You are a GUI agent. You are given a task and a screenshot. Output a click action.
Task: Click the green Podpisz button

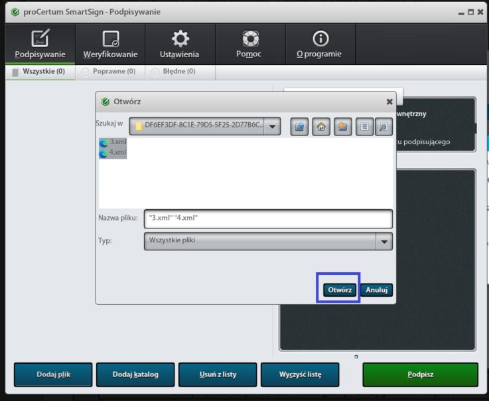tap(421, 374)
